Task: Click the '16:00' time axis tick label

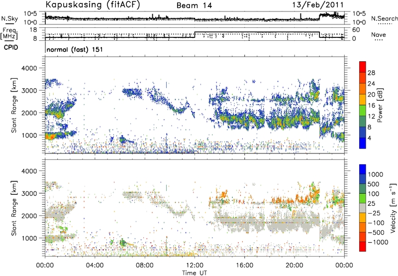Action: tap(244, 266)
